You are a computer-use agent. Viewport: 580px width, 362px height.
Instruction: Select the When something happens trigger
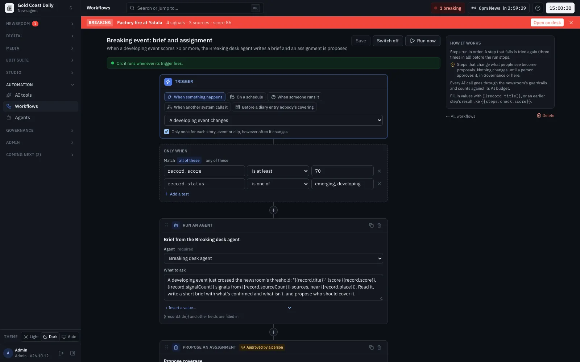point(195,97)
